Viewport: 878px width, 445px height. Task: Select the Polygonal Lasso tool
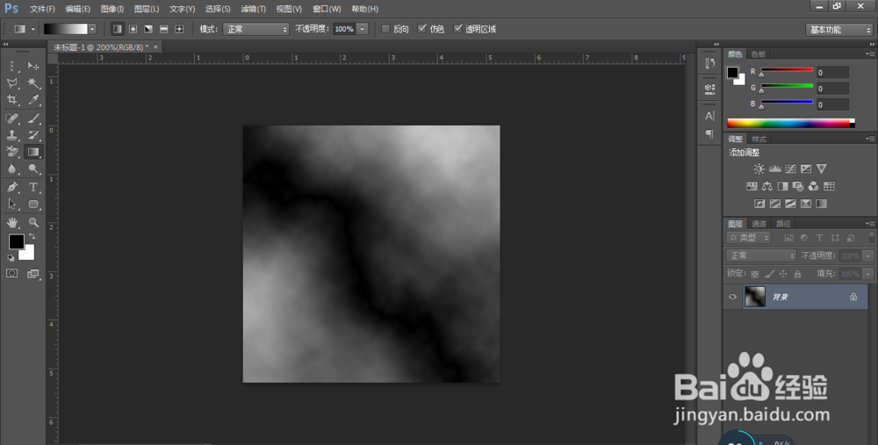[12, 83]
